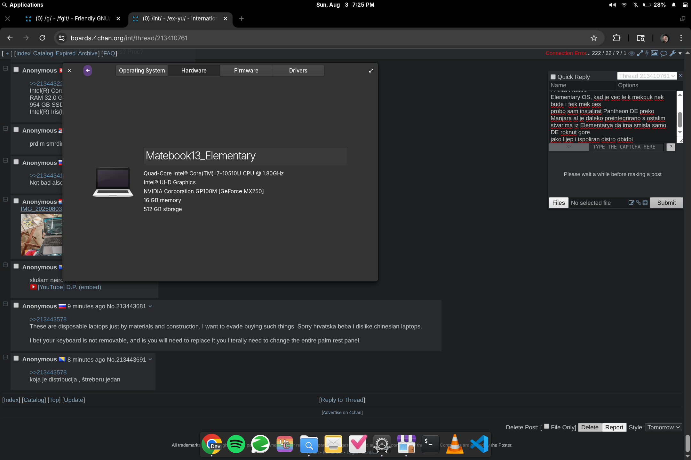Check the box beside the Not bad reply

tap(16, 162)
